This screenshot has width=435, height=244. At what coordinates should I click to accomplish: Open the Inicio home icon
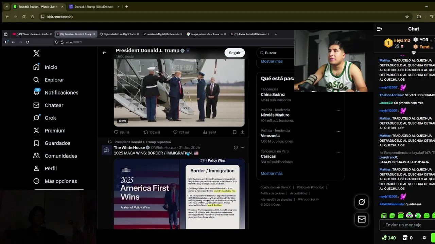(36, 67)
